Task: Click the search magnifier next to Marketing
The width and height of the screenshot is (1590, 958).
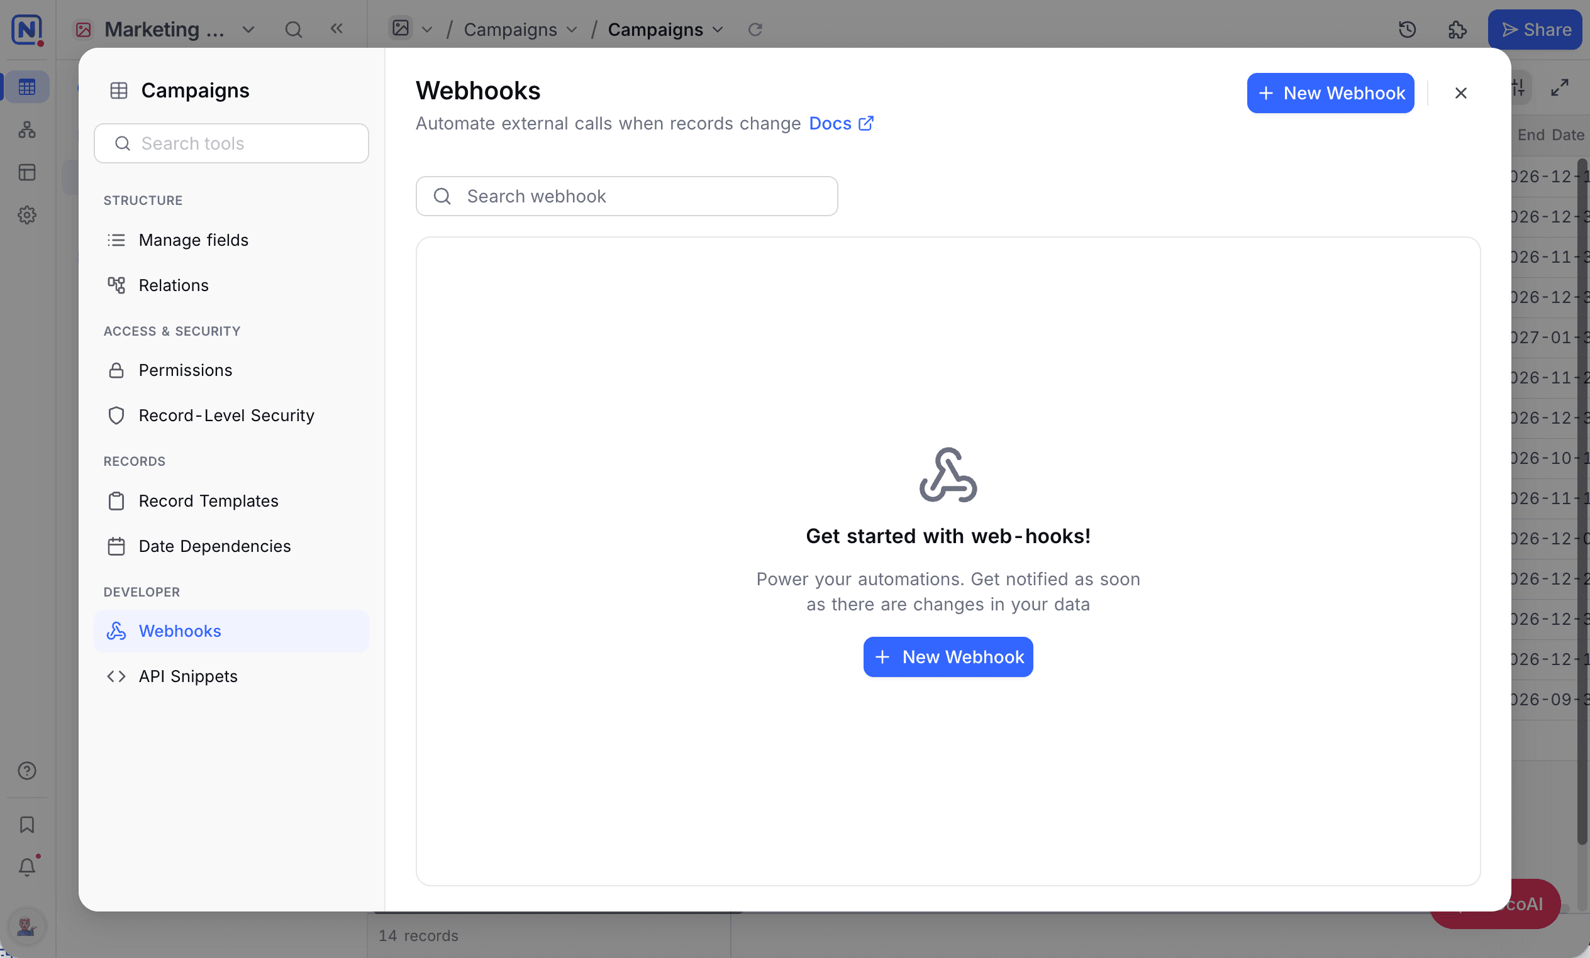Action: [294, 30]
